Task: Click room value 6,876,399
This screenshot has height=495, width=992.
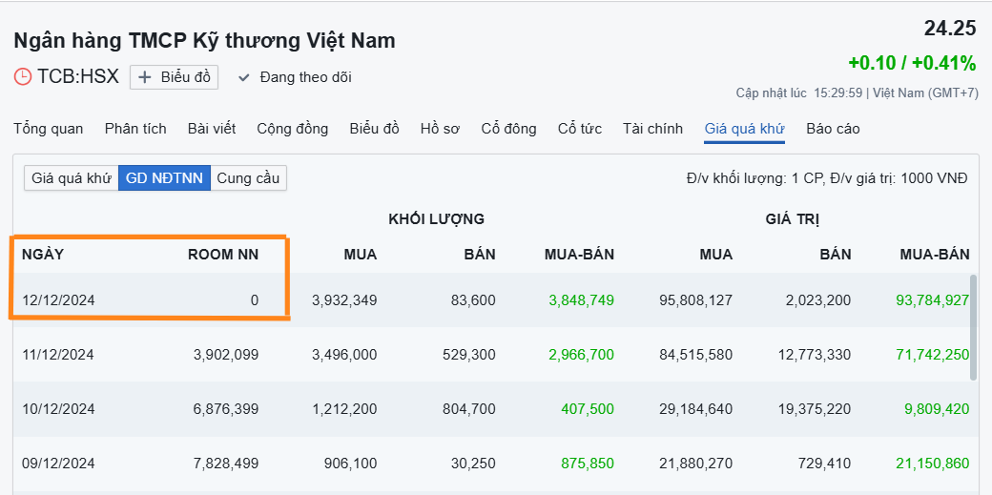Action: pos(226,409)
